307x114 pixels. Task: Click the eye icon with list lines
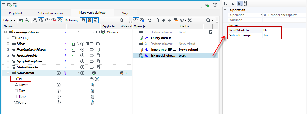coord(47,20)
